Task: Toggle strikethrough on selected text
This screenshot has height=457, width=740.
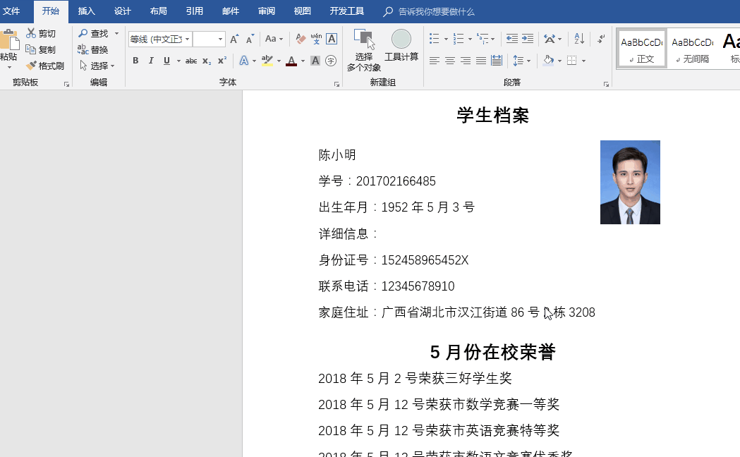Action: [191, 61]
